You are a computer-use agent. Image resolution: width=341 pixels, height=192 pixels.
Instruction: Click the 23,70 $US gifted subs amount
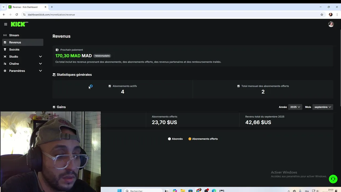(x=164, y=122)
